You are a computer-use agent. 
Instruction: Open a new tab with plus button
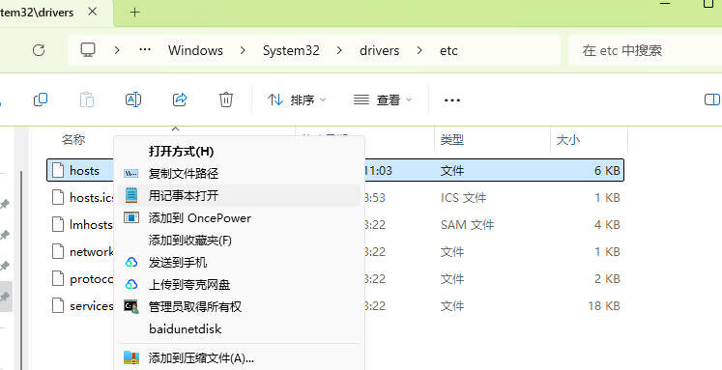coord(134,13)
